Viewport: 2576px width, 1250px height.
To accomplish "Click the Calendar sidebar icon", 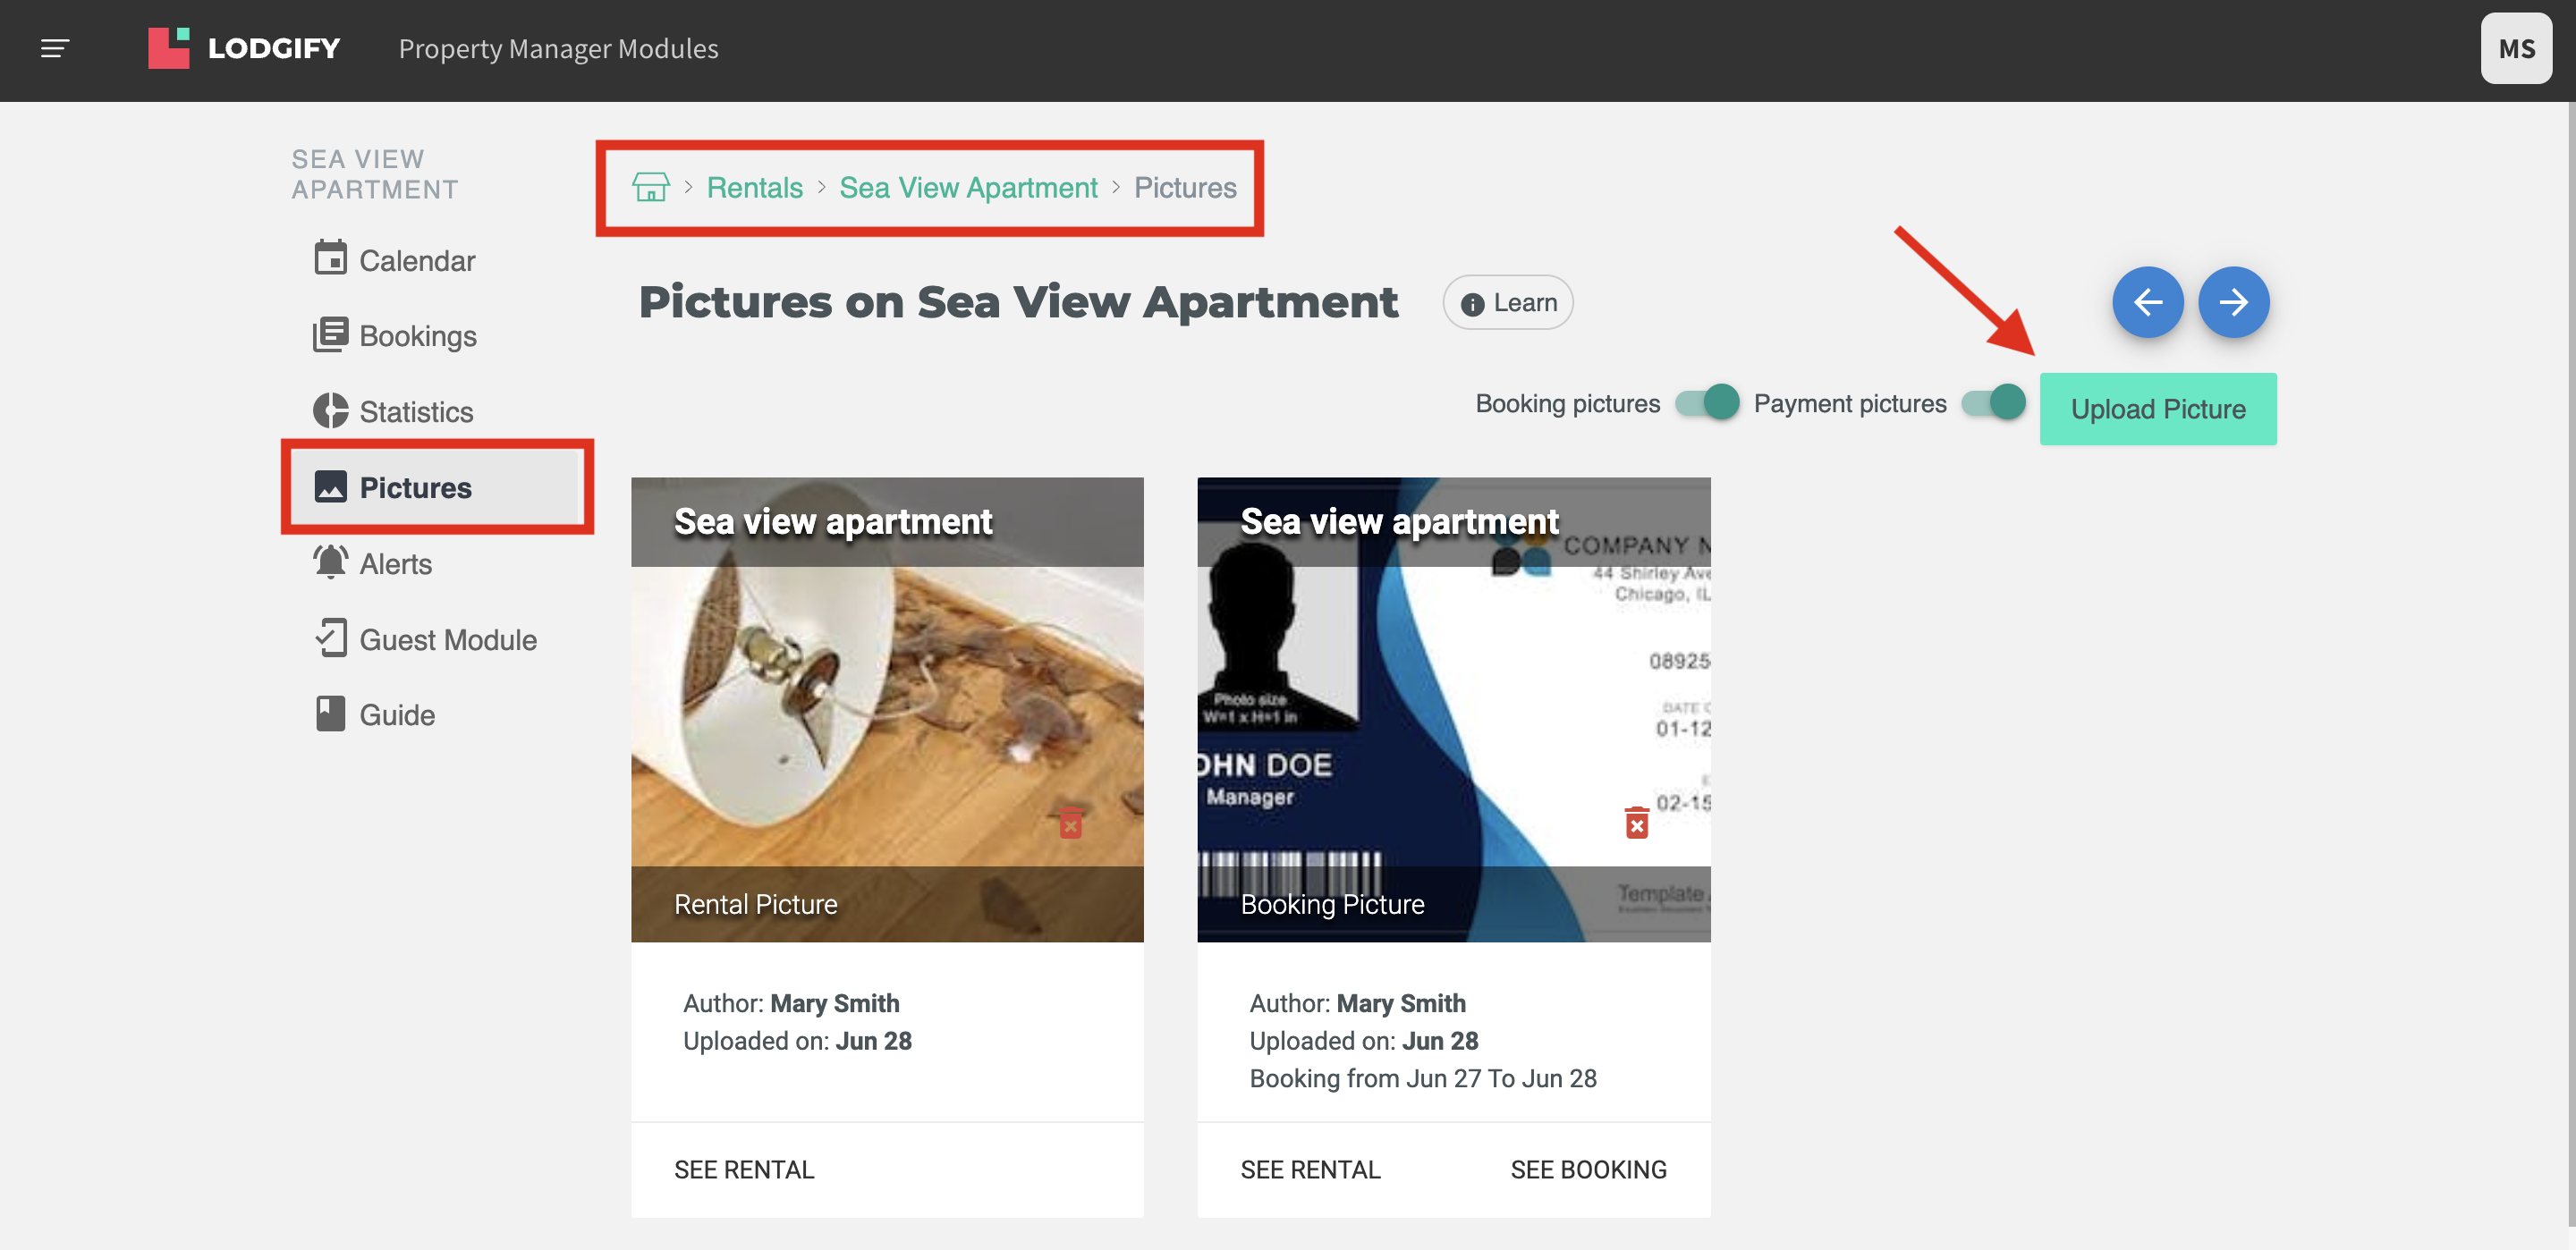I will click(330, 258).
